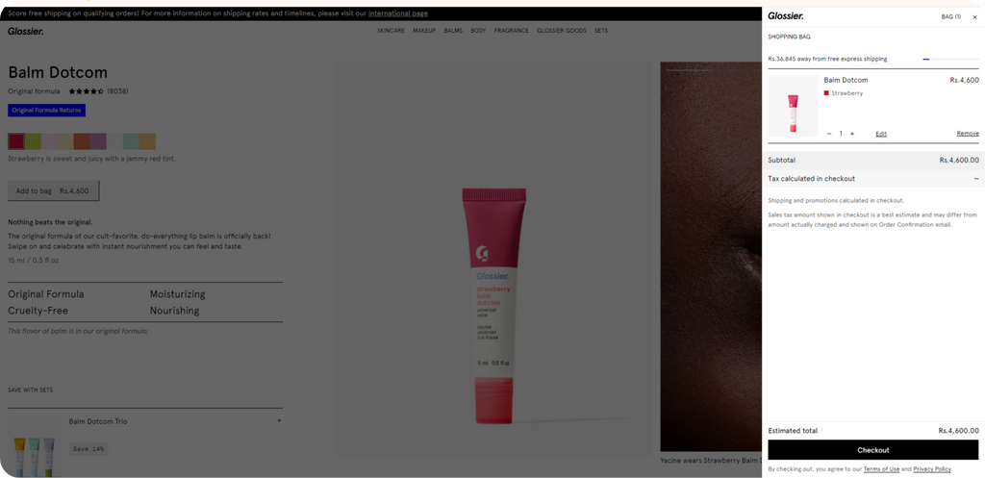
Task: Click the 'SAVE WITH SETS' heading
Action: click(30, 390)
